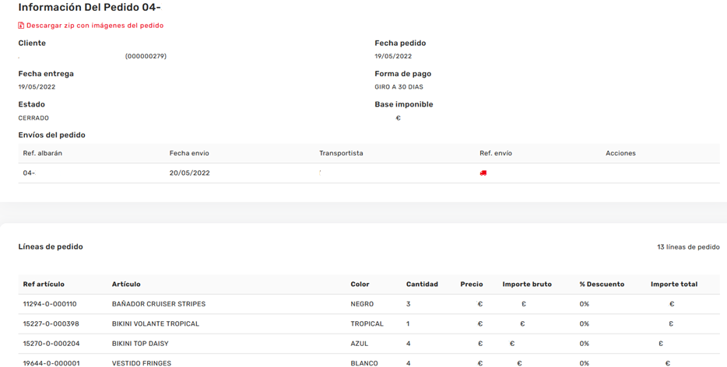Viewport: 727px width, 367px height.
Task: Select the 'Importe bruto' column header
Action: [x=527, y=285]
